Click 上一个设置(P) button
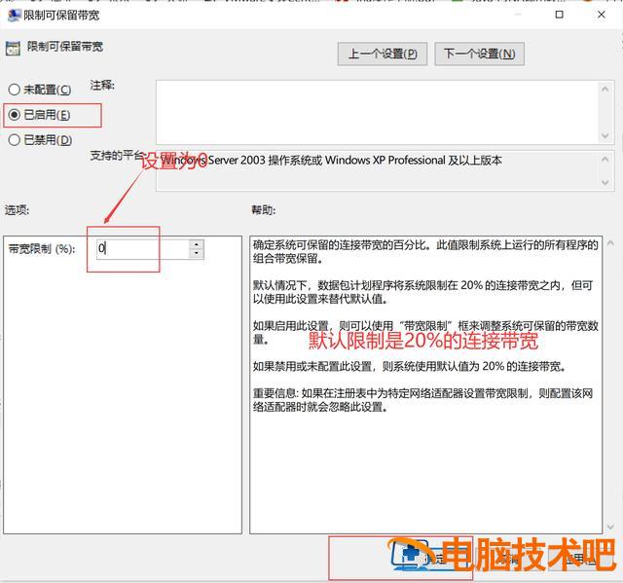The width and height of the screenshot is (623, 583). pyautogui.click(x=383, y=54)
